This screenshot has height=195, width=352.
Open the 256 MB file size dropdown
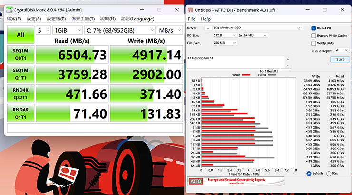click(x=225, y=43)
